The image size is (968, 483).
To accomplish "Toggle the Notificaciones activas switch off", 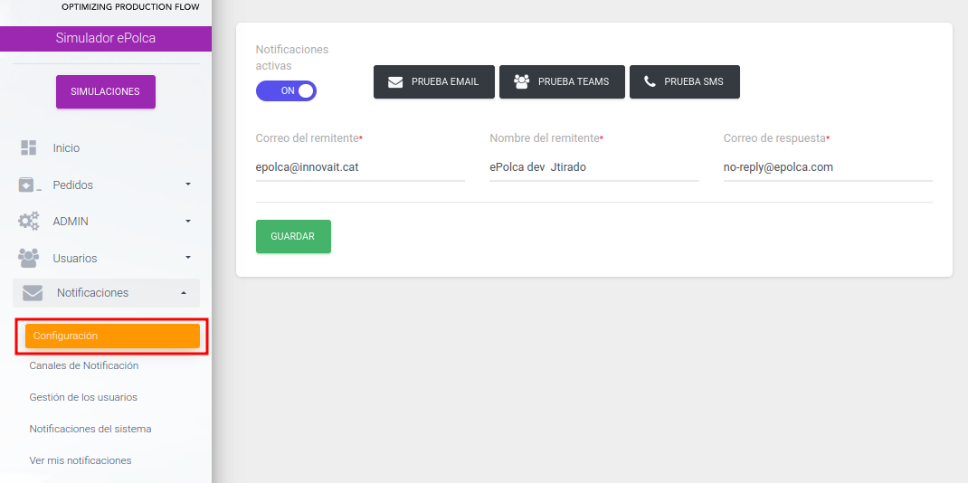I will pyautogui.click(x=286, y=90).
